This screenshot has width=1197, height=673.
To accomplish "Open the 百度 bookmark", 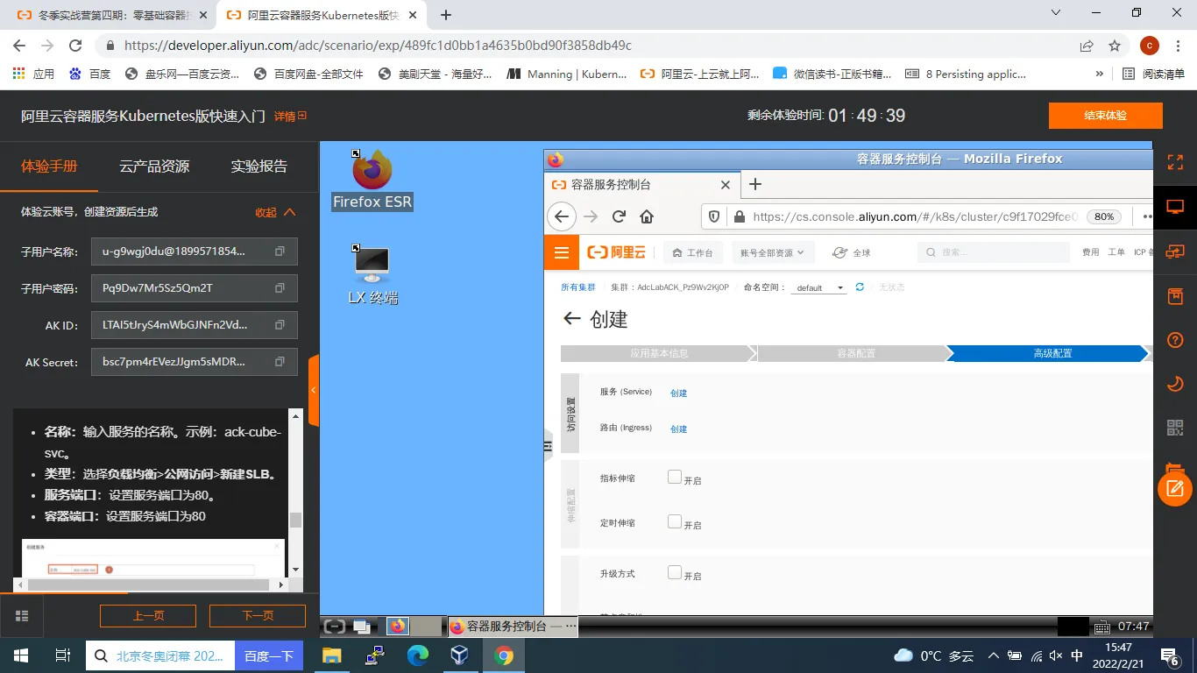I will (90, 74).
